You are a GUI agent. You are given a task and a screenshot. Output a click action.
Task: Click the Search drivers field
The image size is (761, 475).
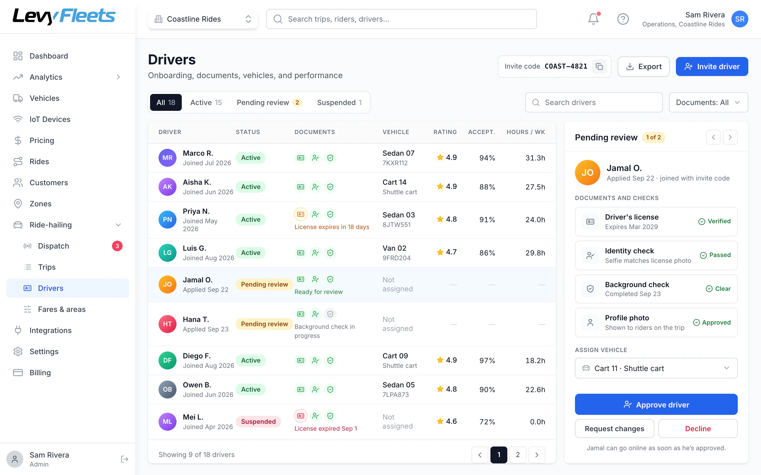pos(594,102)
